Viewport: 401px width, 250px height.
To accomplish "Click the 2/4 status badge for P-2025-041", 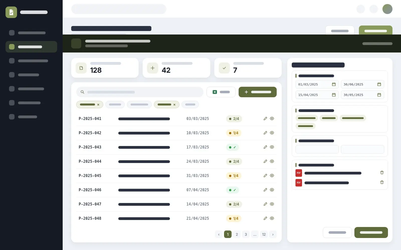I will click(x=234, y=119).
